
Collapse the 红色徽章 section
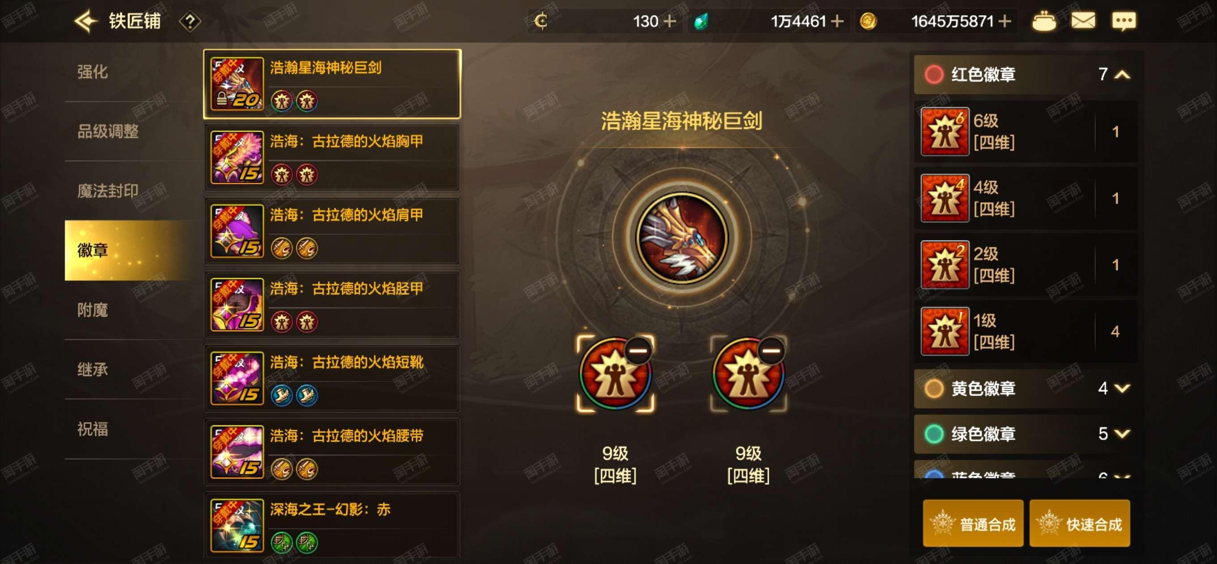coord(1122,74)
